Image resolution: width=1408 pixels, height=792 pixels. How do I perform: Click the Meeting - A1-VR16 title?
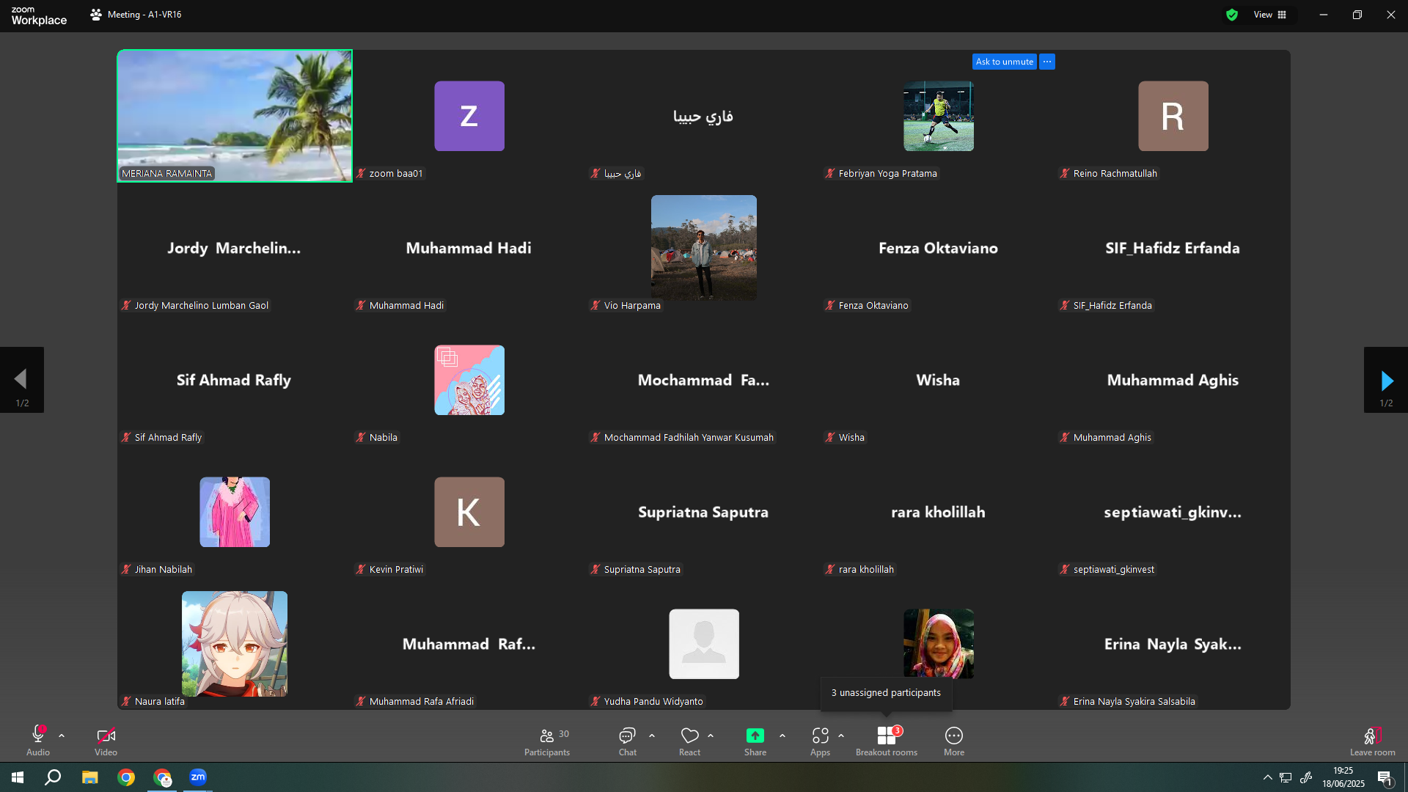click(x=144, y=15)
